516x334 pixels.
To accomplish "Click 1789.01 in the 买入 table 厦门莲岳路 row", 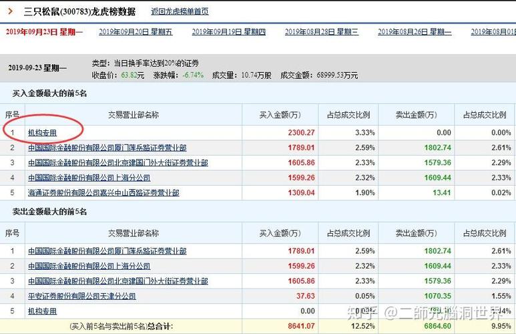I will pos(302,148).
